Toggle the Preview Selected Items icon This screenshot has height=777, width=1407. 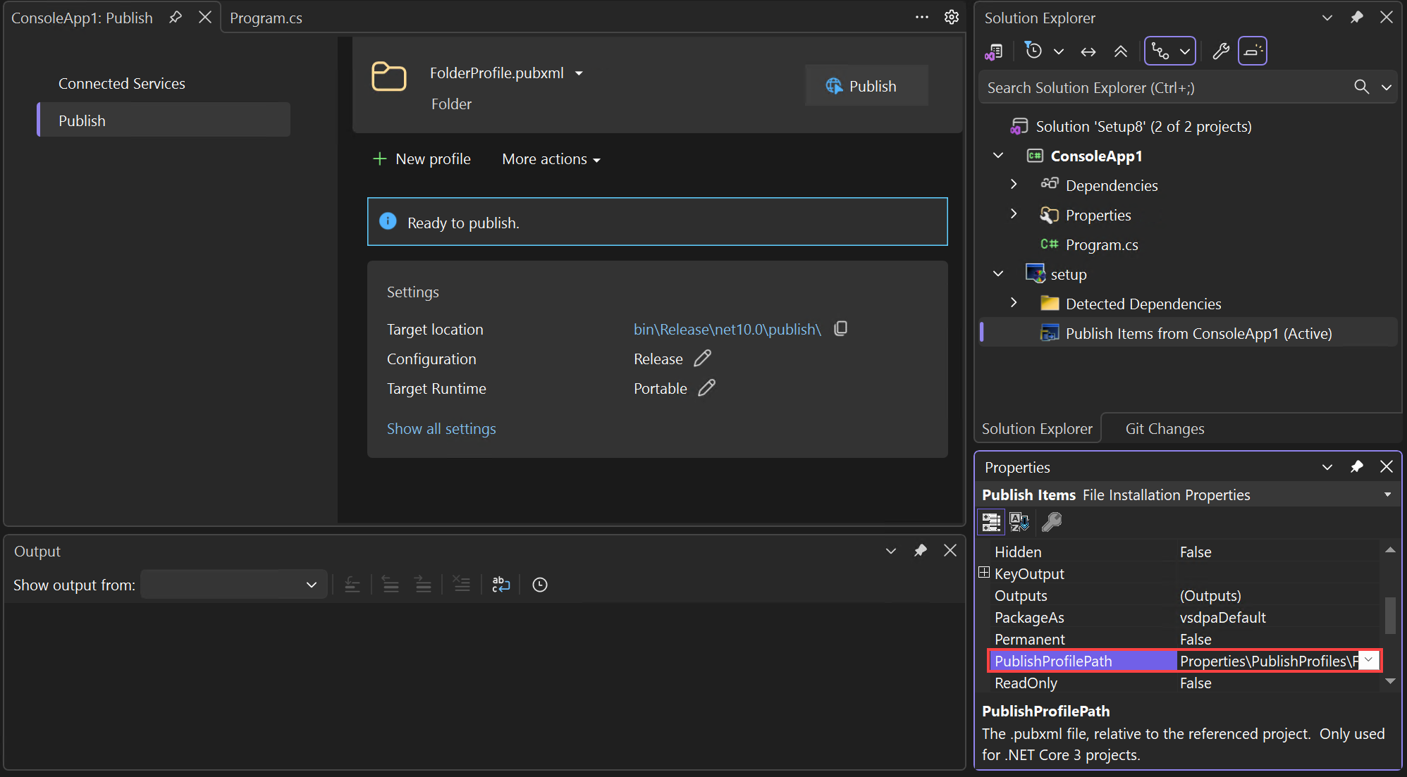click(1253, 51)
